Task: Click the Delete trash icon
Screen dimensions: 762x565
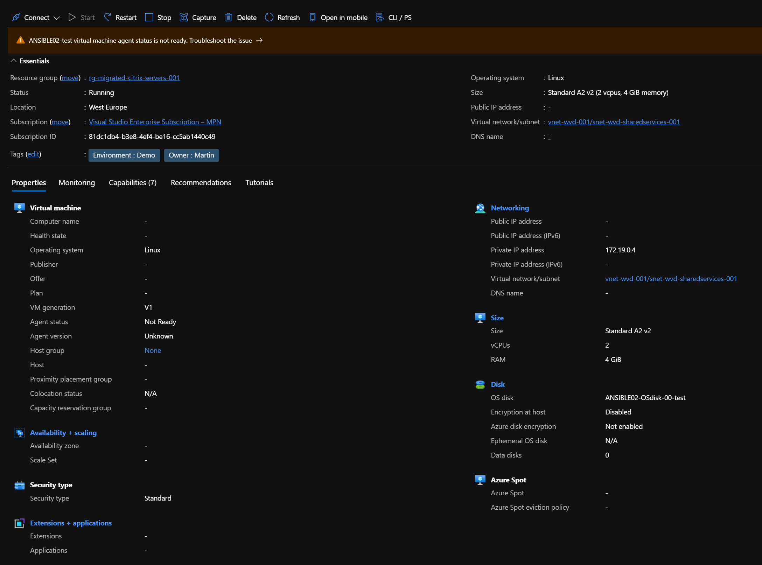Action: click(229, 18)
